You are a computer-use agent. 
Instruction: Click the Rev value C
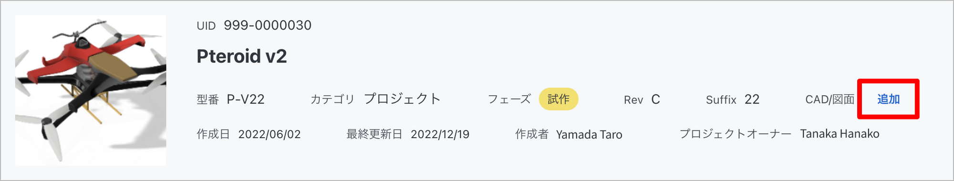pyautogui.click(x=656, y=99)
